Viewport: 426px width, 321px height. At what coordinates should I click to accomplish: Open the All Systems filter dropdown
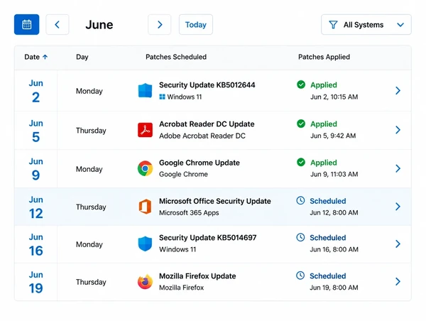366,24
